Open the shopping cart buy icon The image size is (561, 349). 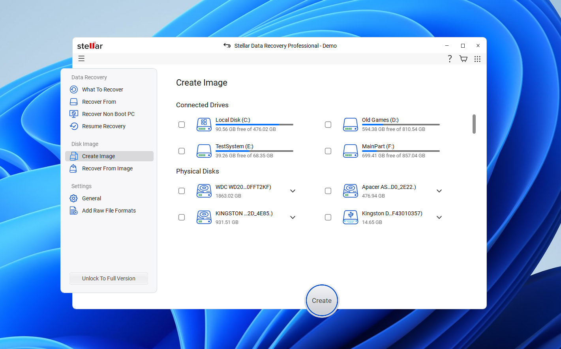coord(463,59)
